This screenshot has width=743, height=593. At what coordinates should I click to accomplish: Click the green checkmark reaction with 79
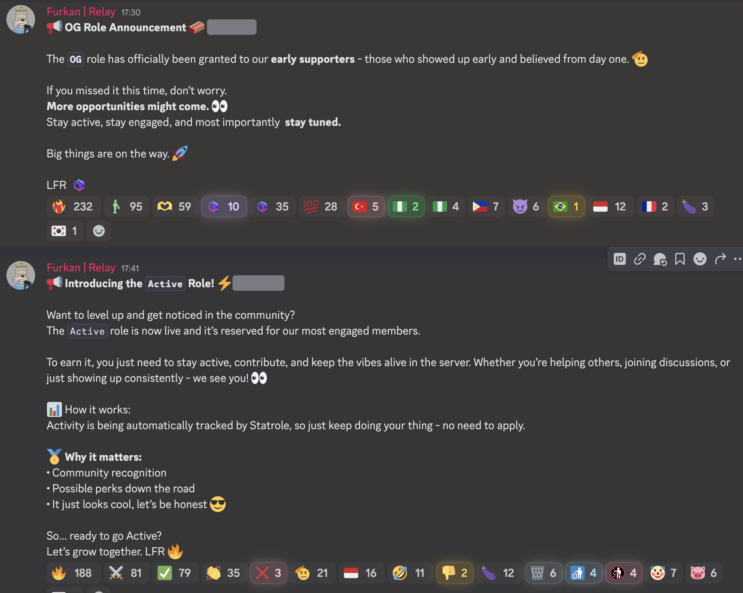(175, 573)
